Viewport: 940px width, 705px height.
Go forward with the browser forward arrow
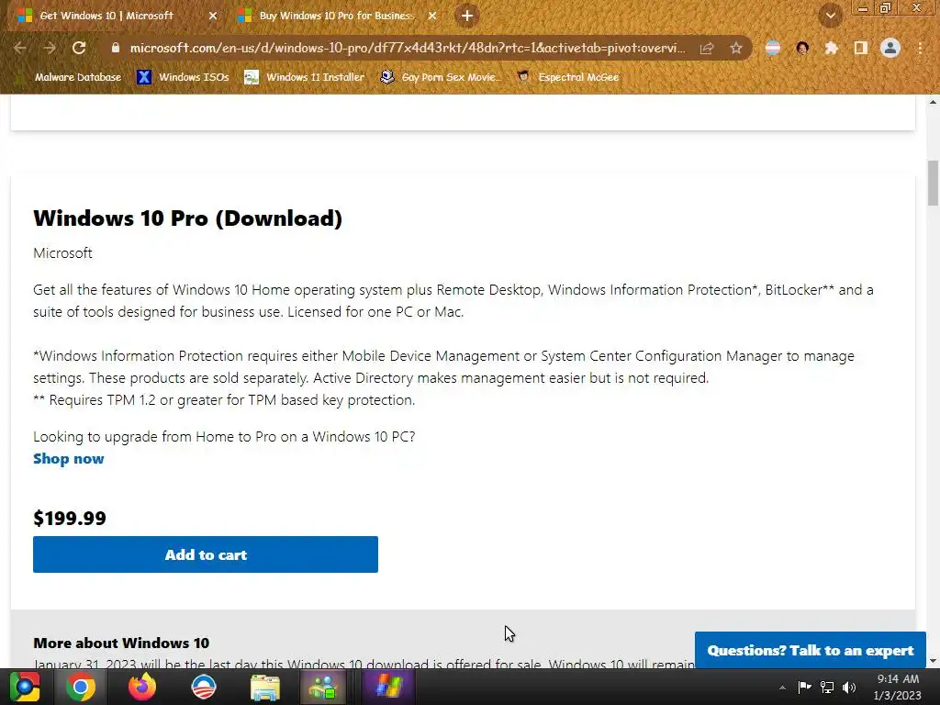50,48
